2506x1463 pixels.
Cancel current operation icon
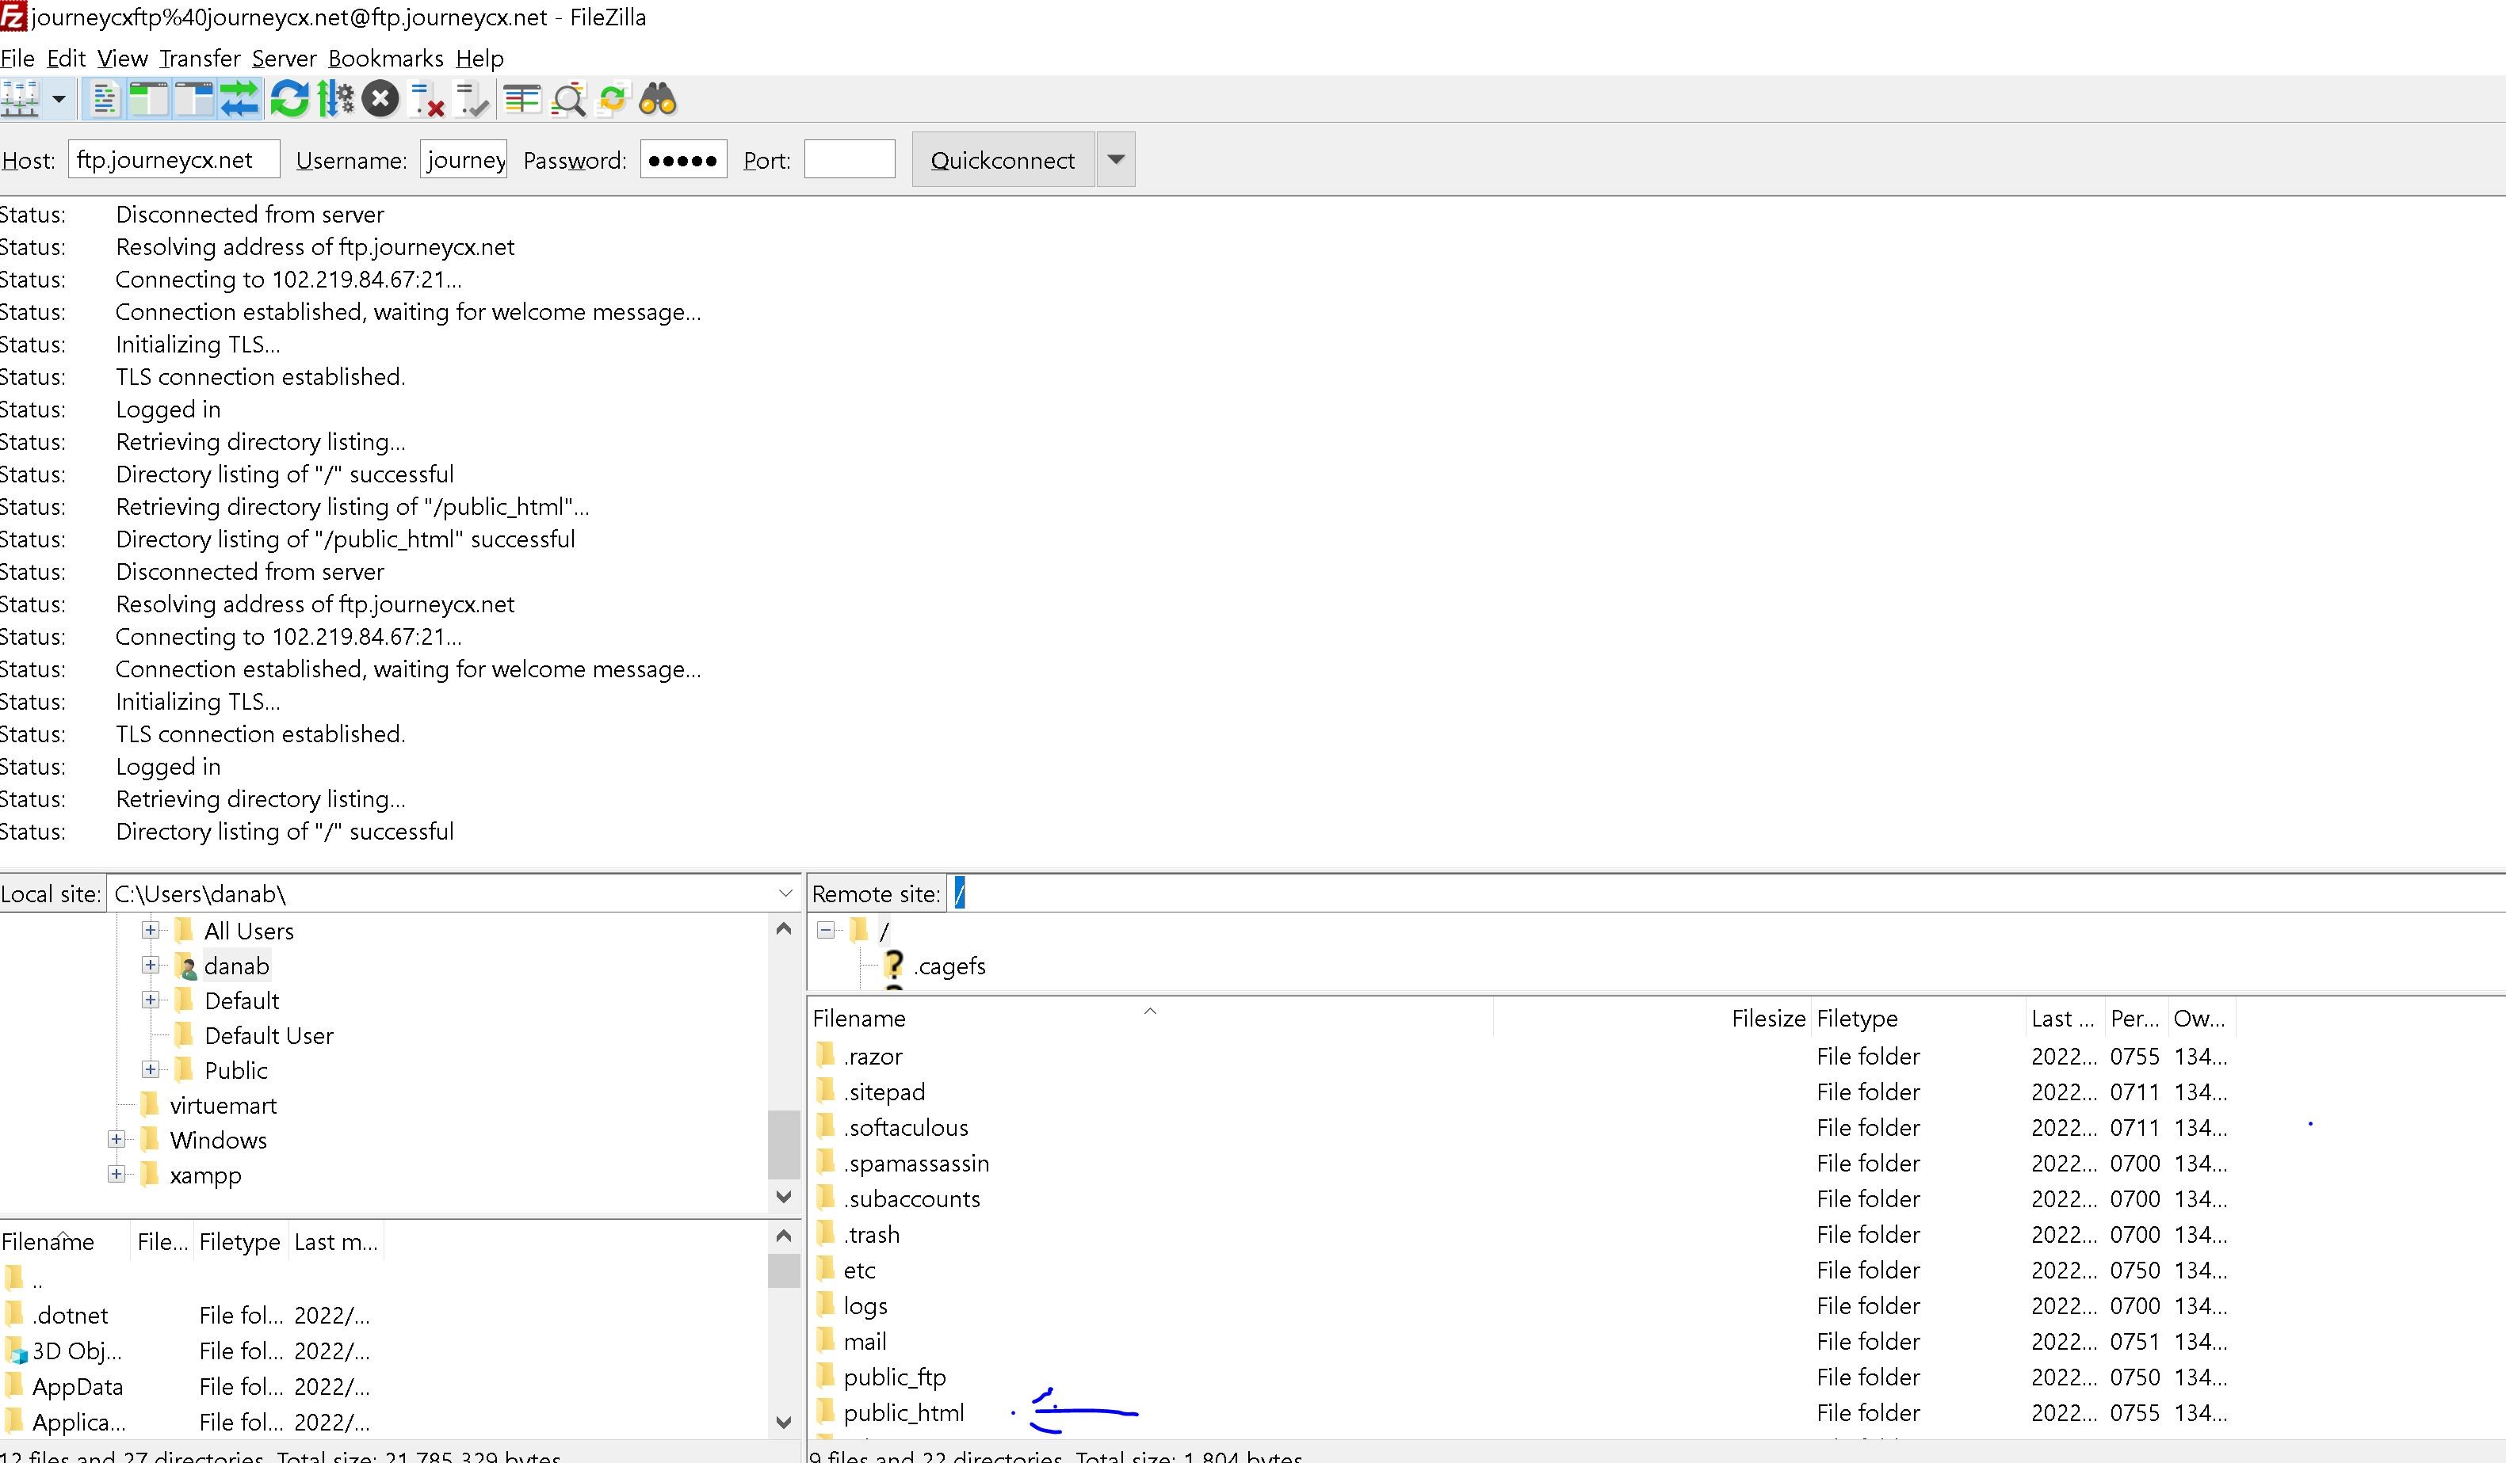coord(380,99)
